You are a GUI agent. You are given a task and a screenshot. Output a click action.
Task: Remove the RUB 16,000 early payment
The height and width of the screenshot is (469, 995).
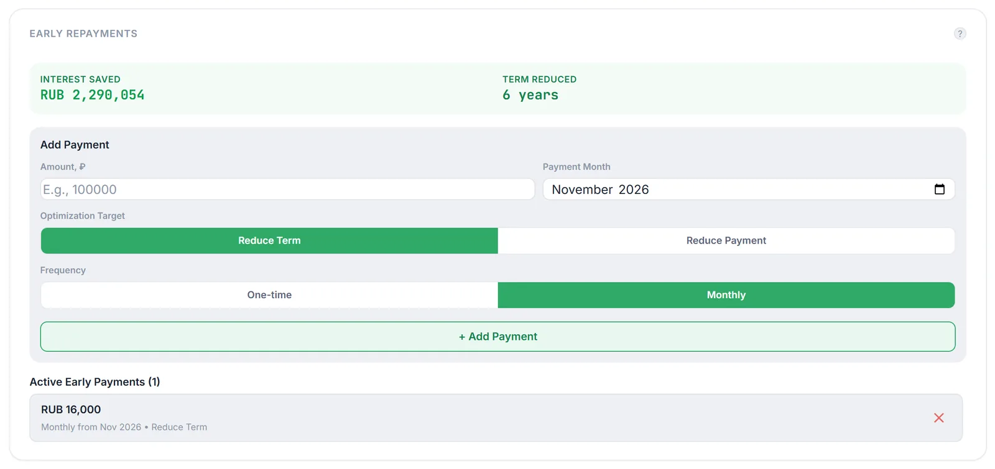coord(938,418)
